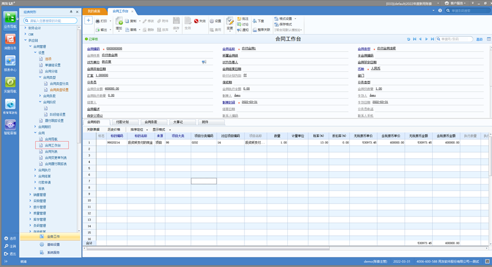Viewport: 492px width, 267px height.
Task: Click the 关联单据 button
Action: pos(93,129)
